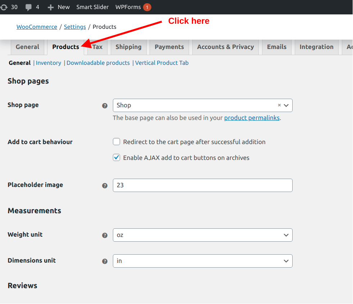Open the comments bubble in the admin bar
The height and width of the screenshot is (304, 353).
coord(29,6)
